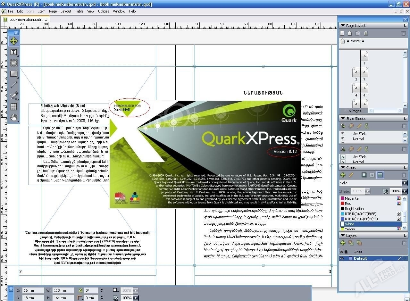Screen dimensions: 410x301
Task: Pick the Line tool
Action: coord(13,85)
